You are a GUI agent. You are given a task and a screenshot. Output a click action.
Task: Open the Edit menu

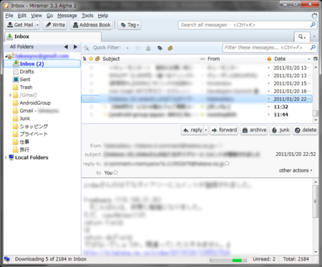click(22, 16)
